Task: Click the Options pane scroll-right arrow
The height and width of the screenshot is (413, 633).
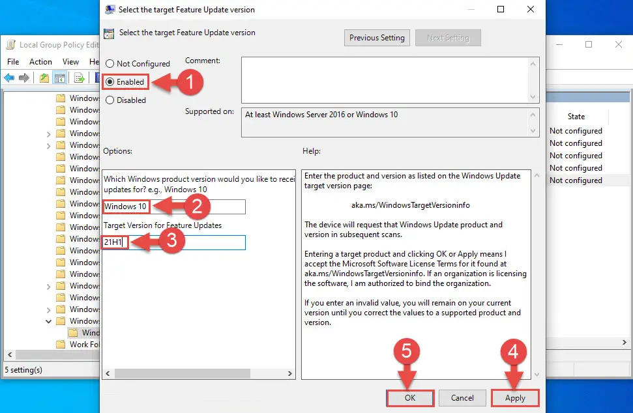Action: click(290, 374)
